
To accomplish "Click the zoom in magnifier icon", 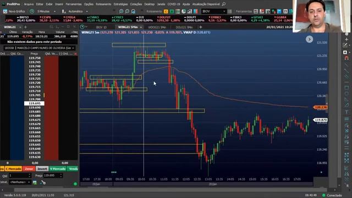I will coord(121,11).
